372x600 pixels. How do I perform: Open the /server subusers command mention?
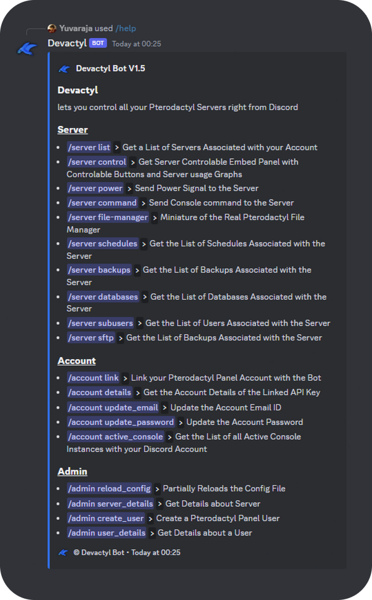[99, 323]
